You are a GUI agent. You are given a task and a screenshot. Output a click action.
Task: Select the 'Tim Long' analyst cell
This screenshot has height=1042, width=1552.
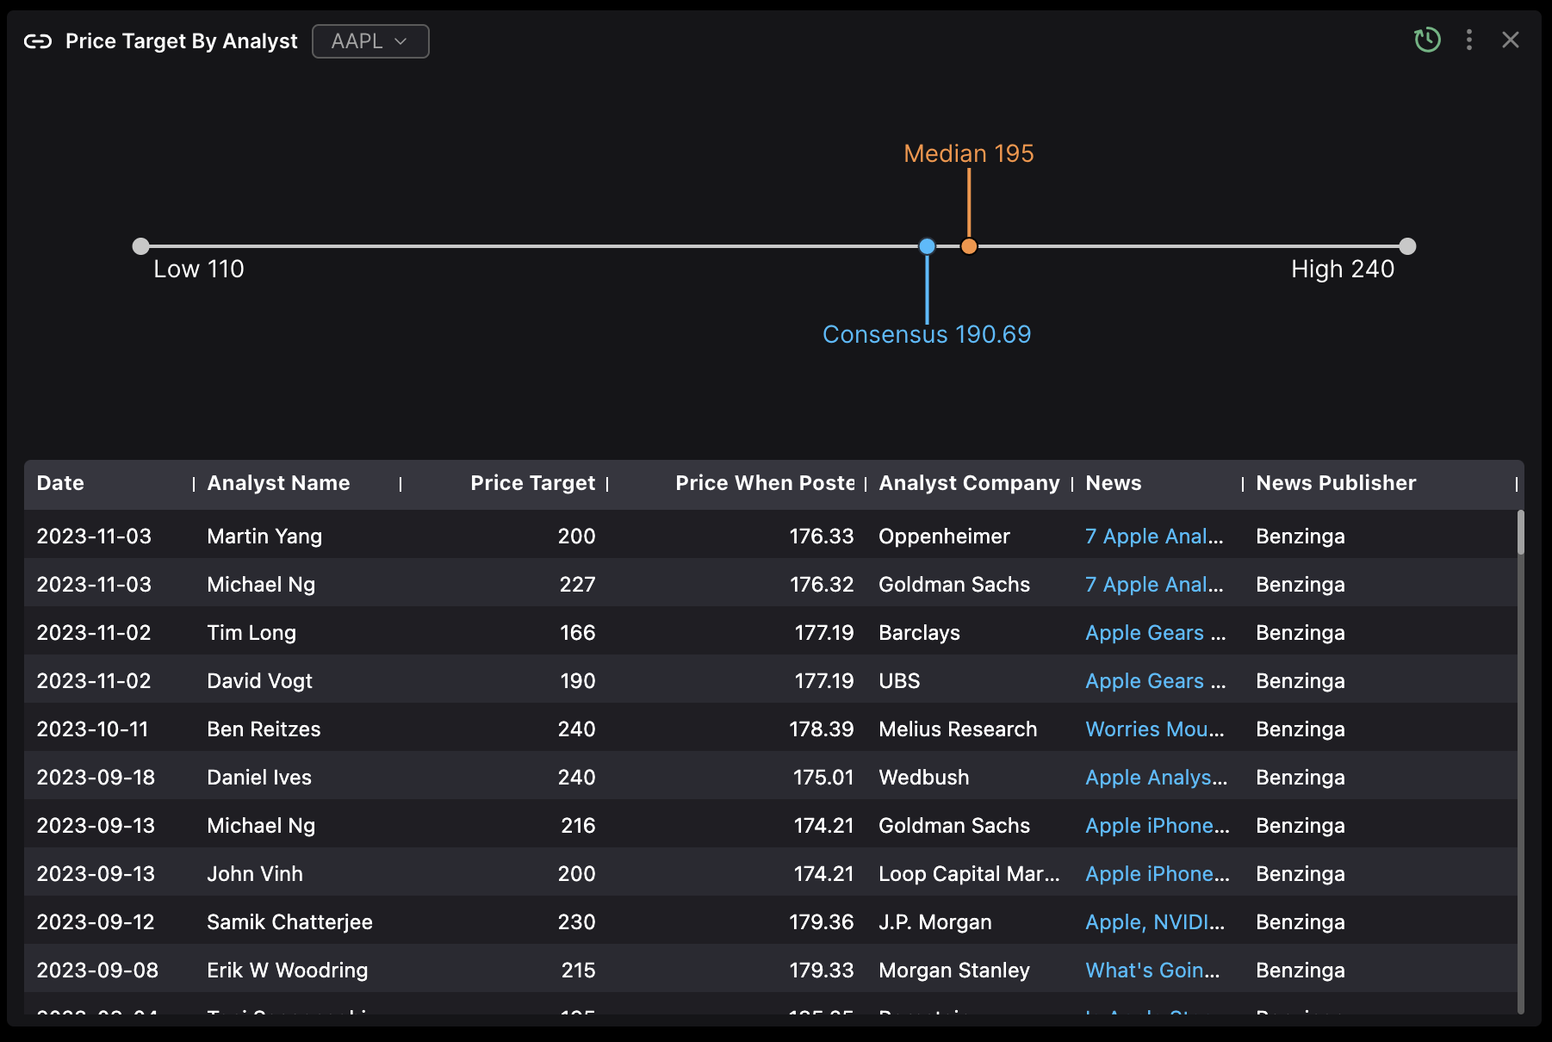[251, 633]
